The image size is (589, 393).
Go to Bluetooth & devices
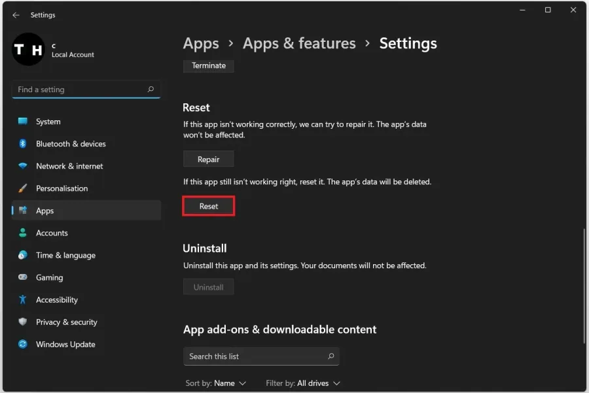click(x=86, y=143)
